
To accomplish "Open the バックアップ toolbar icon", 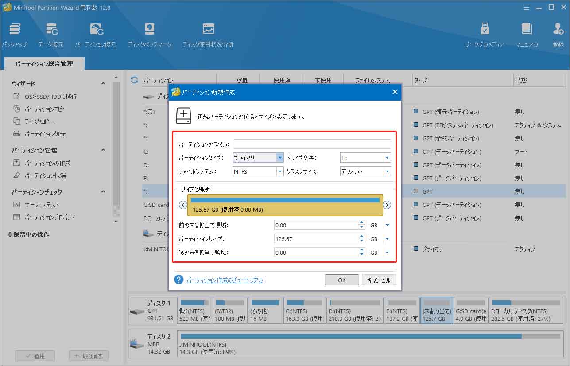I will tap(14, 35).
